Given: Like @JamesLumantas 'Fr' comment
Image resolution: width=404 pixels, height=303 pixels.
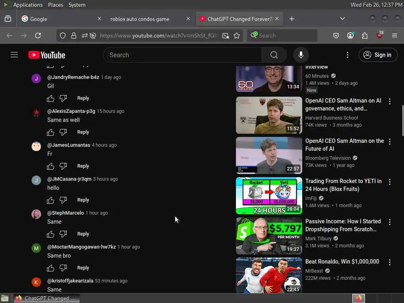Looking at the screenshot, I should (50, 166).
